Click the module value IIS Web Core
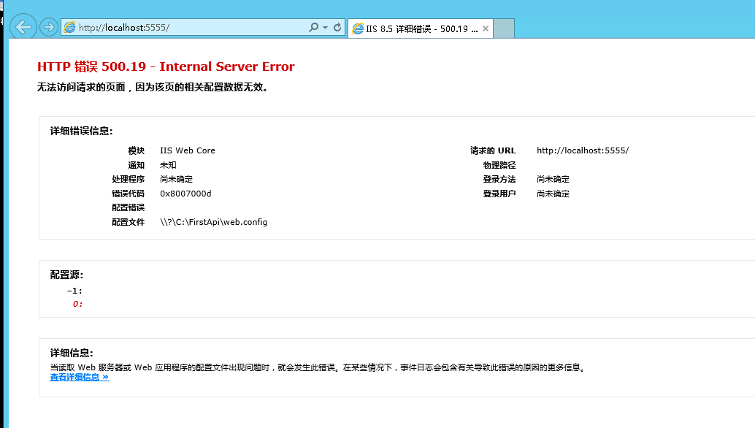This screenshot has width=755, height=428. [x=188, y=150]
